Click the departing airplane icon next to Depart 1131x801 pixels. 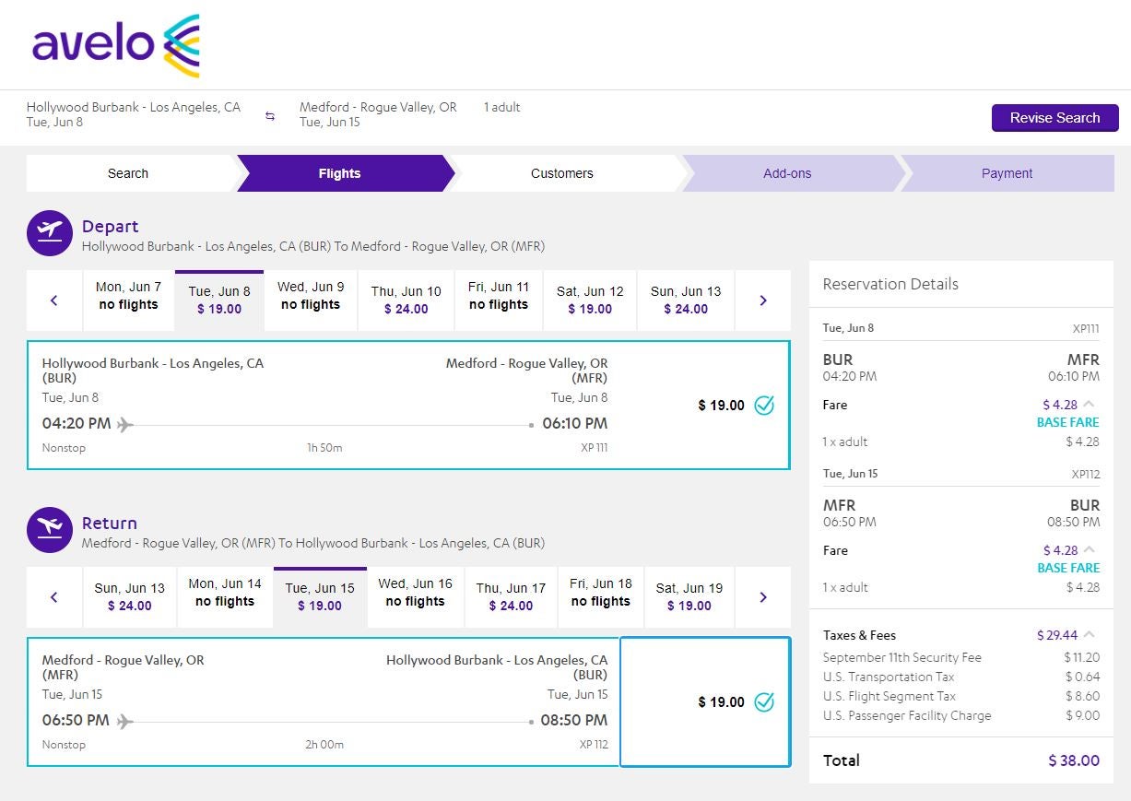(x=49, y=232)
